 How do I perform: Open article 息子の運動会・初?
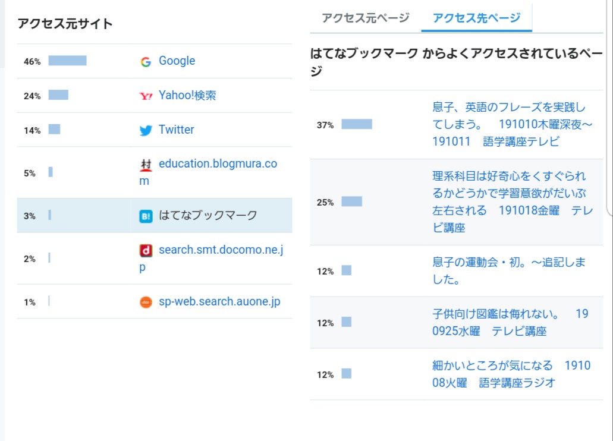(508, 270)
